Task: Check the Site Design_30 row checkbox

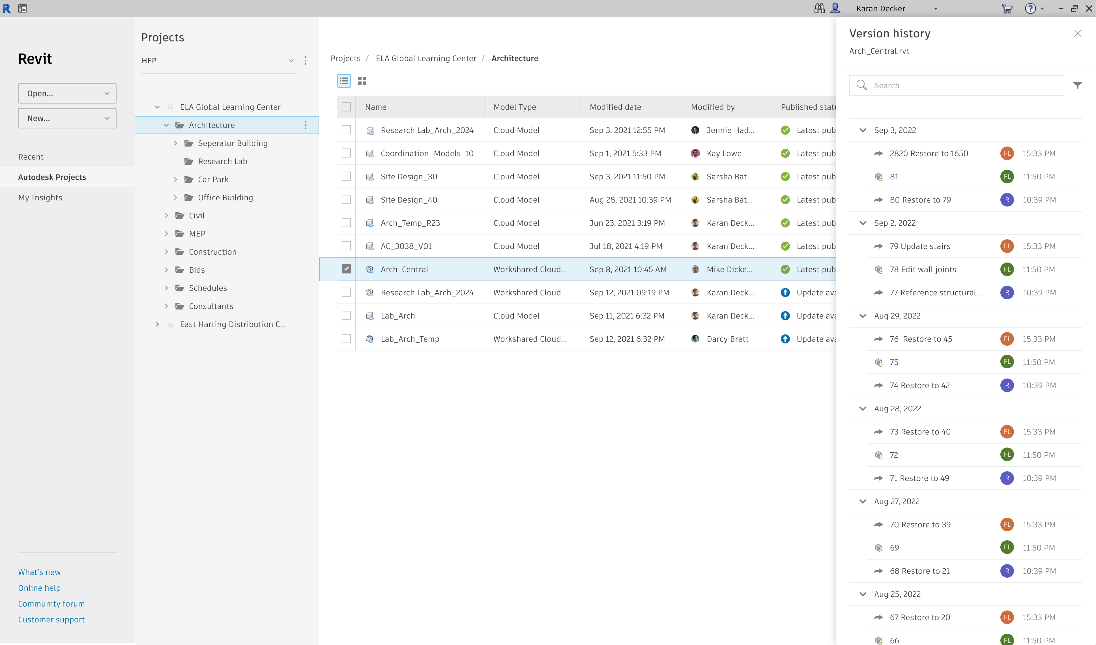Action: (x=346, y=177)
